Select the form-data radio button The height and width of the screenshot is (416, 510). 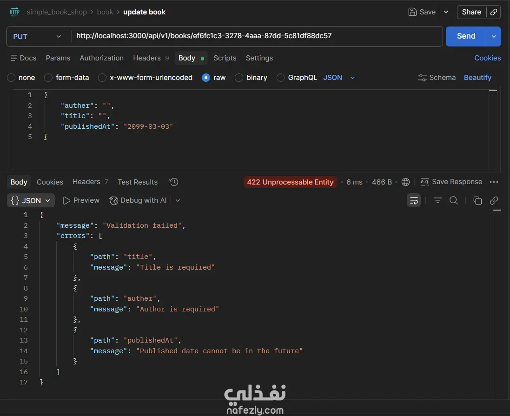[48, 78]
